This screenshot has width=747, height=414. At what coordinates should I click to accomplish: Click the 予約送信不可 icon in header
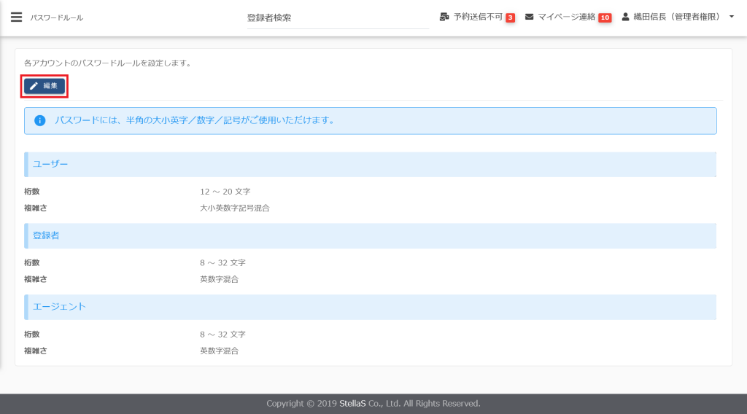point(444,17)
